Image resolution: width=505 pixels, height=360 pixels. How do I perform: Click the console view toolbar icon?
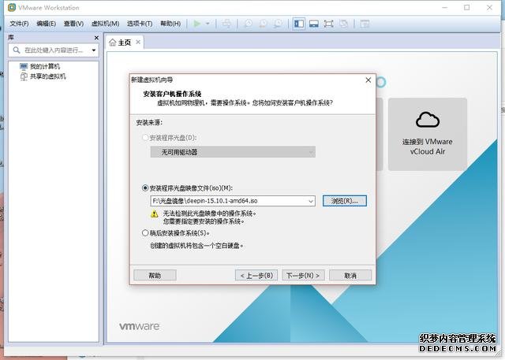pyautogui.click(x=365, y=24)
